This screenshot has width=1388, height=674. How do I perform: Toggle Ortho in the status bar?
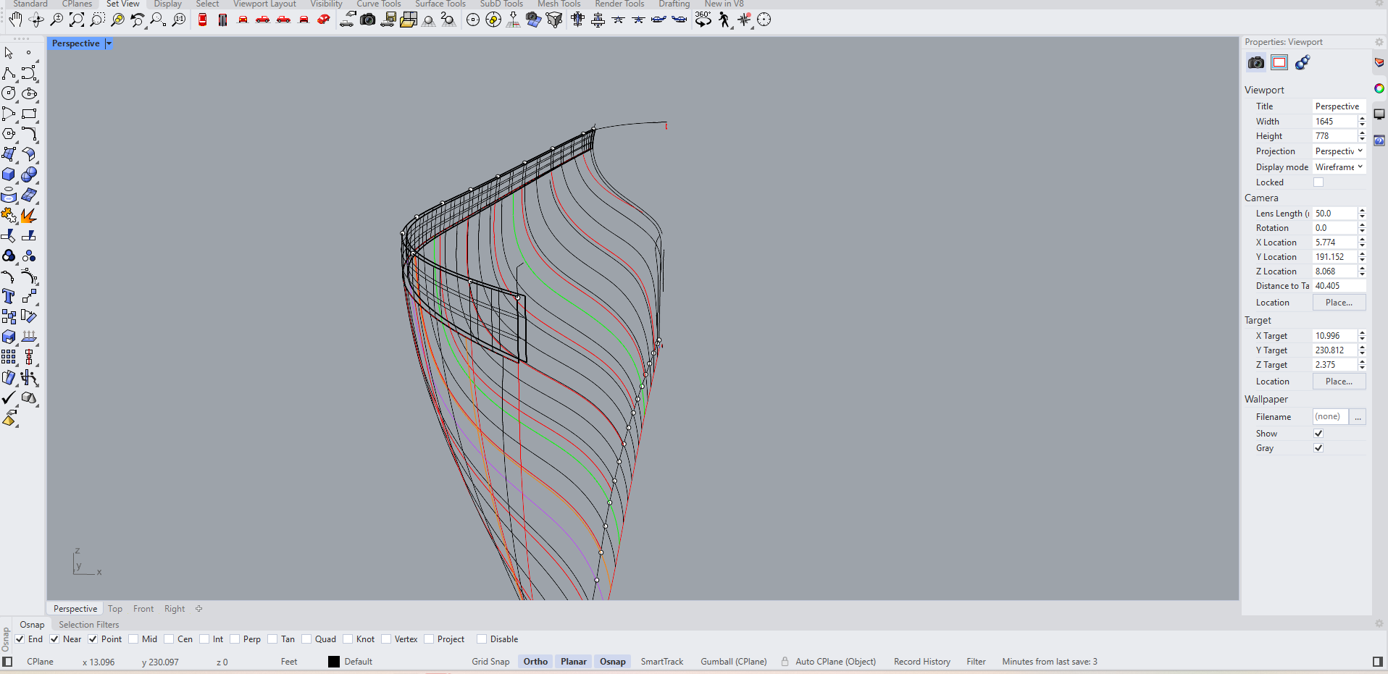pos(535,662)
